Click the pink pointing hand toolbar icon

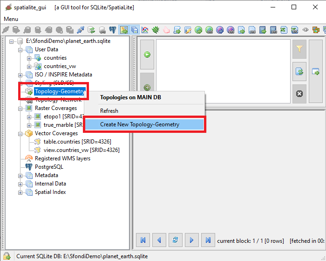pyautogui.click(x=166, y=30)
